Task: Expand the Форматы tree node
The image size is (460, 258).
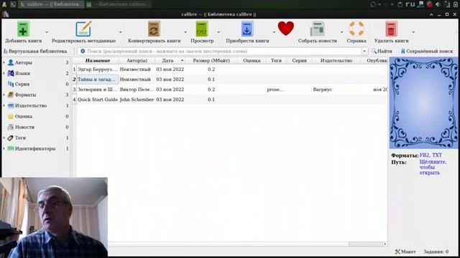Action: pyautogui.click(x=4, y=95)
